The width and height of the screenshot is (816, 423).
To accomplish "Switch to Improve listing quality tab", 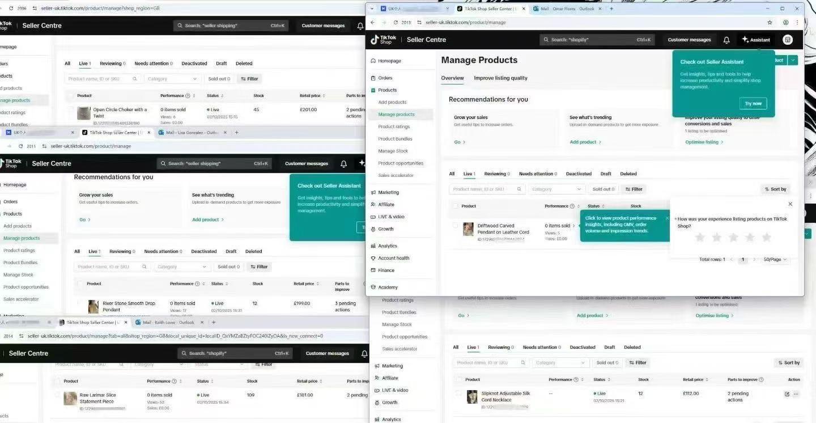I will click(500, 78).
